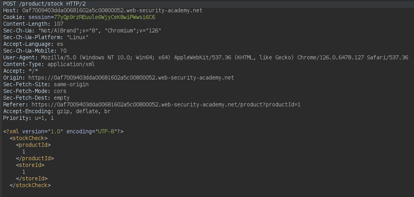Click the opening stockCheck tag
This screenshot has height=197, width=414.
[x=28, y=138]
